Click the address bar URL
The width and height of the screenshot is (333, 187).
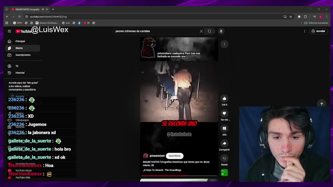click(x=48, y=17)
